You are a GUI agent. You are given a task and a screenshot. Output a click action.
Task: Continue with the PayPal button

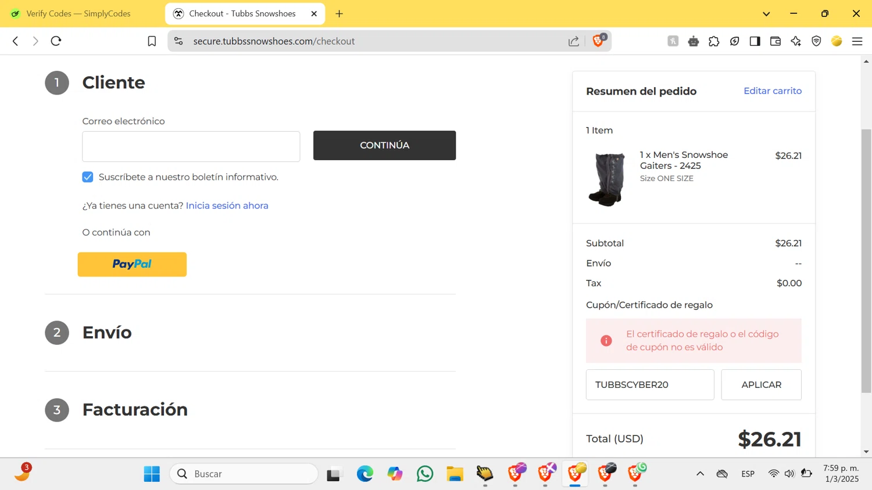[x=132, y=264]
